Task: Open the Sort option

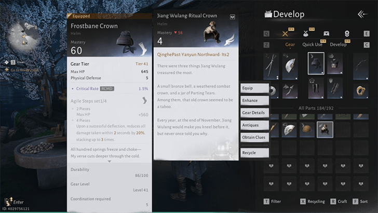Action: click(361, 201)
